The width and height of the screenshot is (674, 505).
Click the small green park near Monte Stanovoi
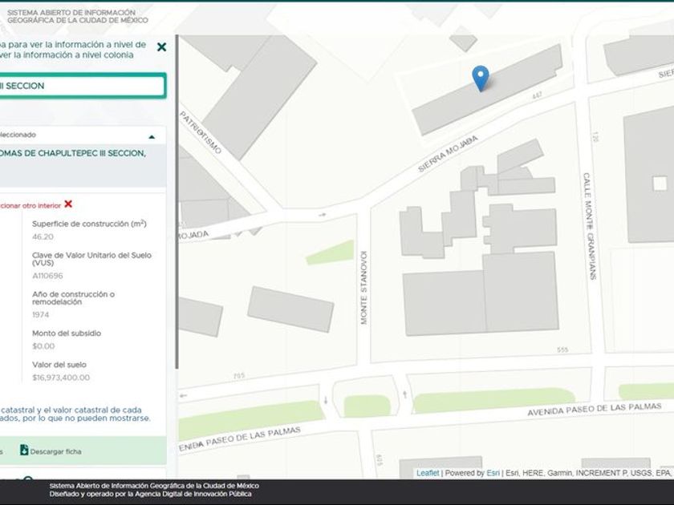click(330, 252)
